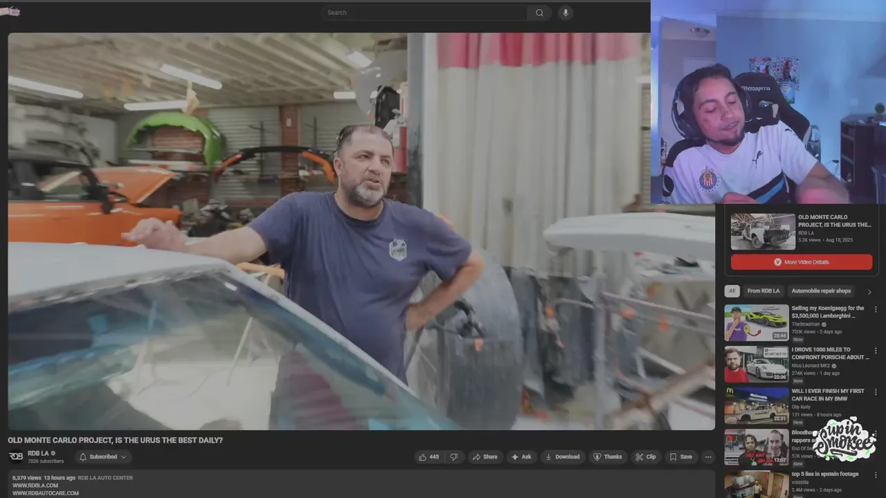The height and width of the screenshot is (498, 886).
Task: Open more actions three-dot menu under video
Action: [x=707, y=457]
